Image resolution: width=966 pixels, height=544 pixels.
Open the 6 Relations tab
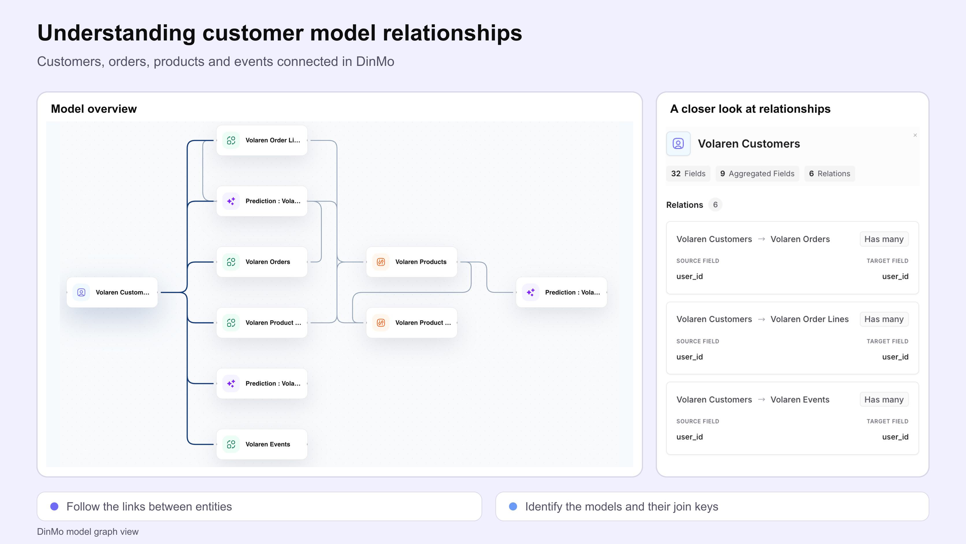(x=829, y=174)
